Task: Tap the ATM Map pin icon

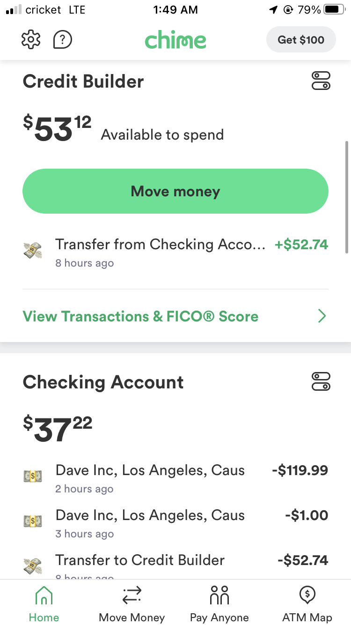Action: tap(307, 595)
